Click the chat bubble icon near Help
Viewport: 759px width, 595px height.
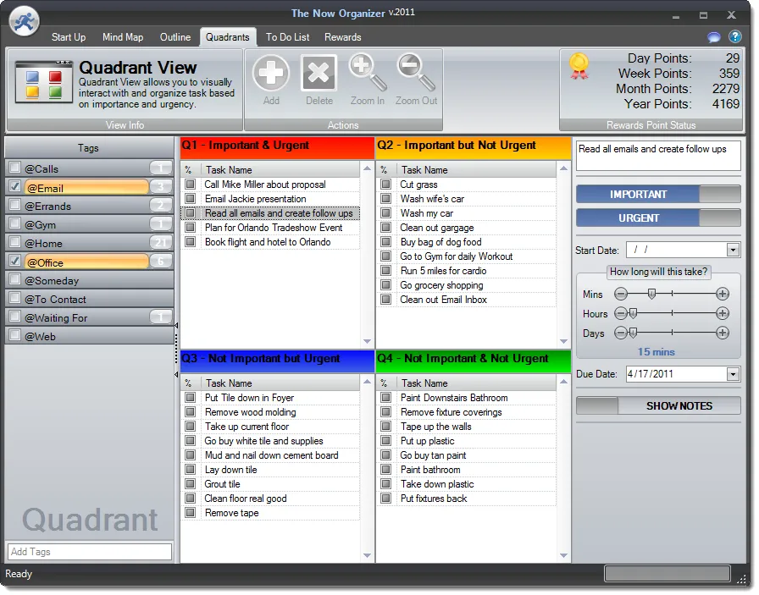click(x=713, y=37)
